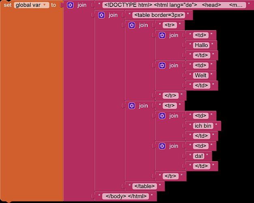Viewport: 254px width, 203px height.
Task: Select the set global var block's set label
Action: point(8,5)
